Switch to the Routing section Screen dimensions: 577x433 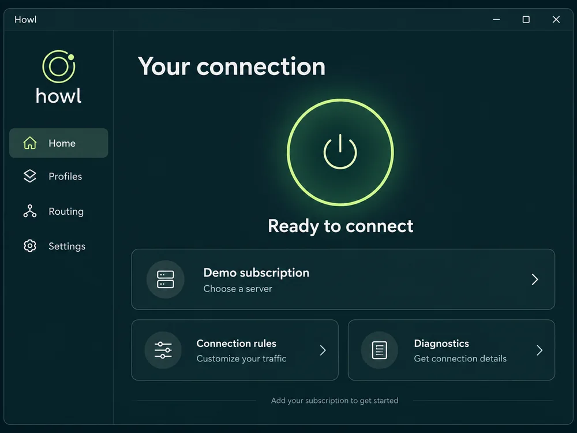tap(58, 211)
